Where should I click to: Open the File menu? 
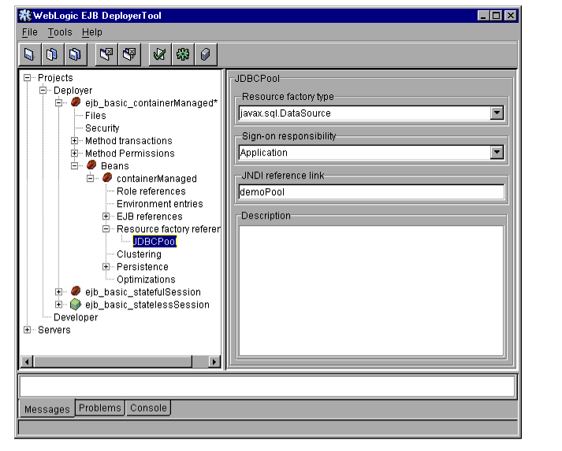(29, 32)
